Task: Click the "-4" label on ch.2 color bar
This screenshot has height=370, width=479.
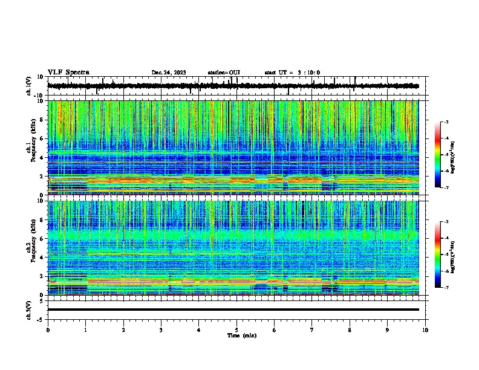Action: [446, 238]
